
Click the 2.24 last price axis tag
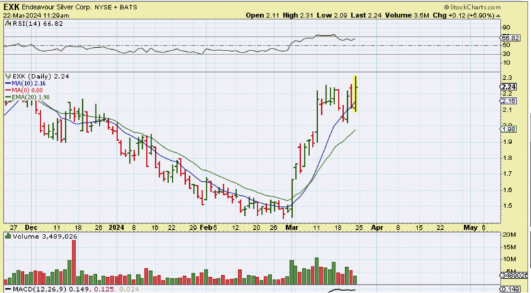click(509, 87)
